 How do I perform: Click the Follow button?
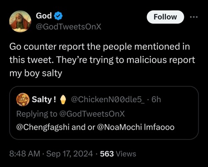(165, 17)
